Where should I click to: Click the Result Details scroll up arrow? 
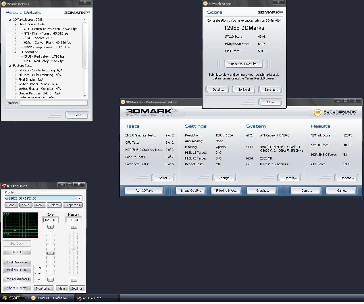coord(85,20)
